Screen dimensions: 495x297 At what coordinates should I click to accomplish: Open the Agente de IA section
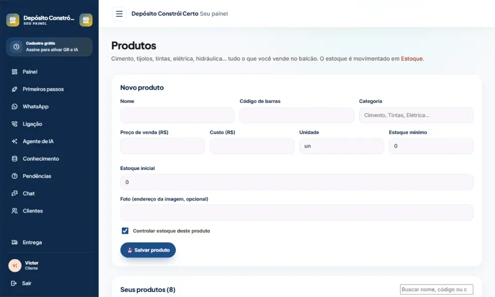click(x=49, y=141)
